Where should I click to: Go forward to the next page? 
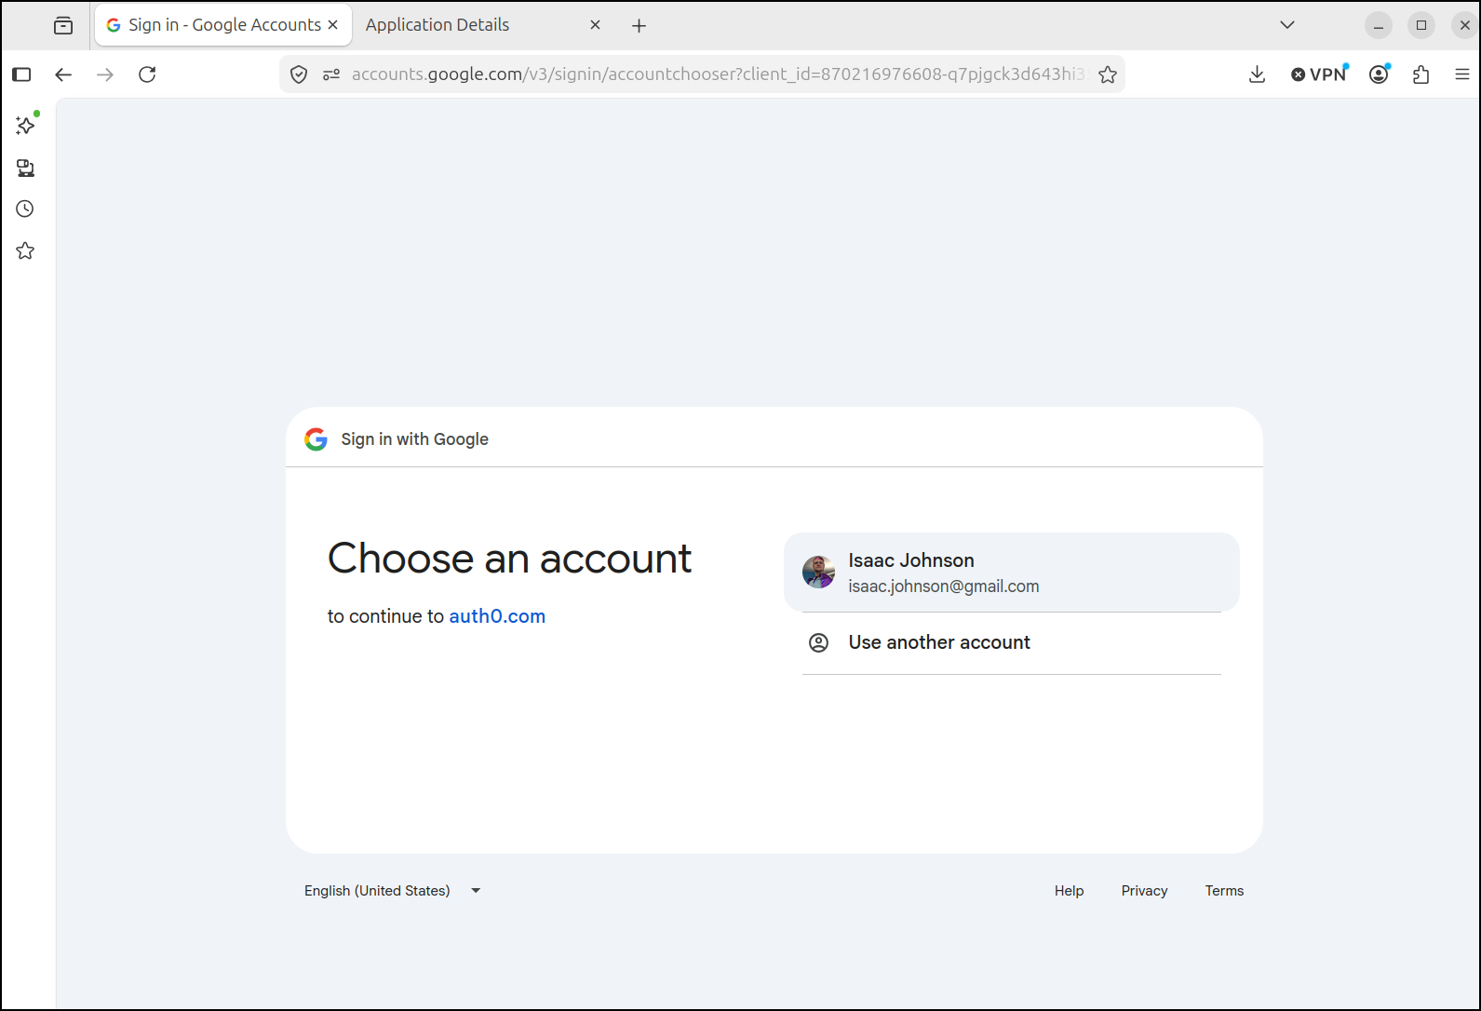click(x=105, y=74)
